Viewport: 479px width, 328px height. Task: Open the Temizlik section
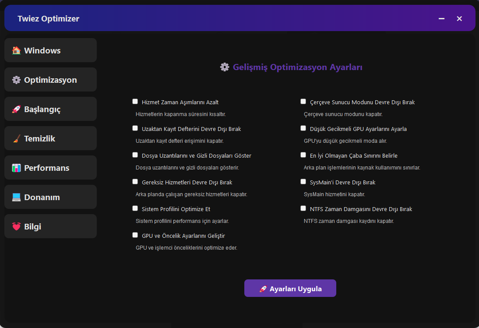tap(50, 138)
